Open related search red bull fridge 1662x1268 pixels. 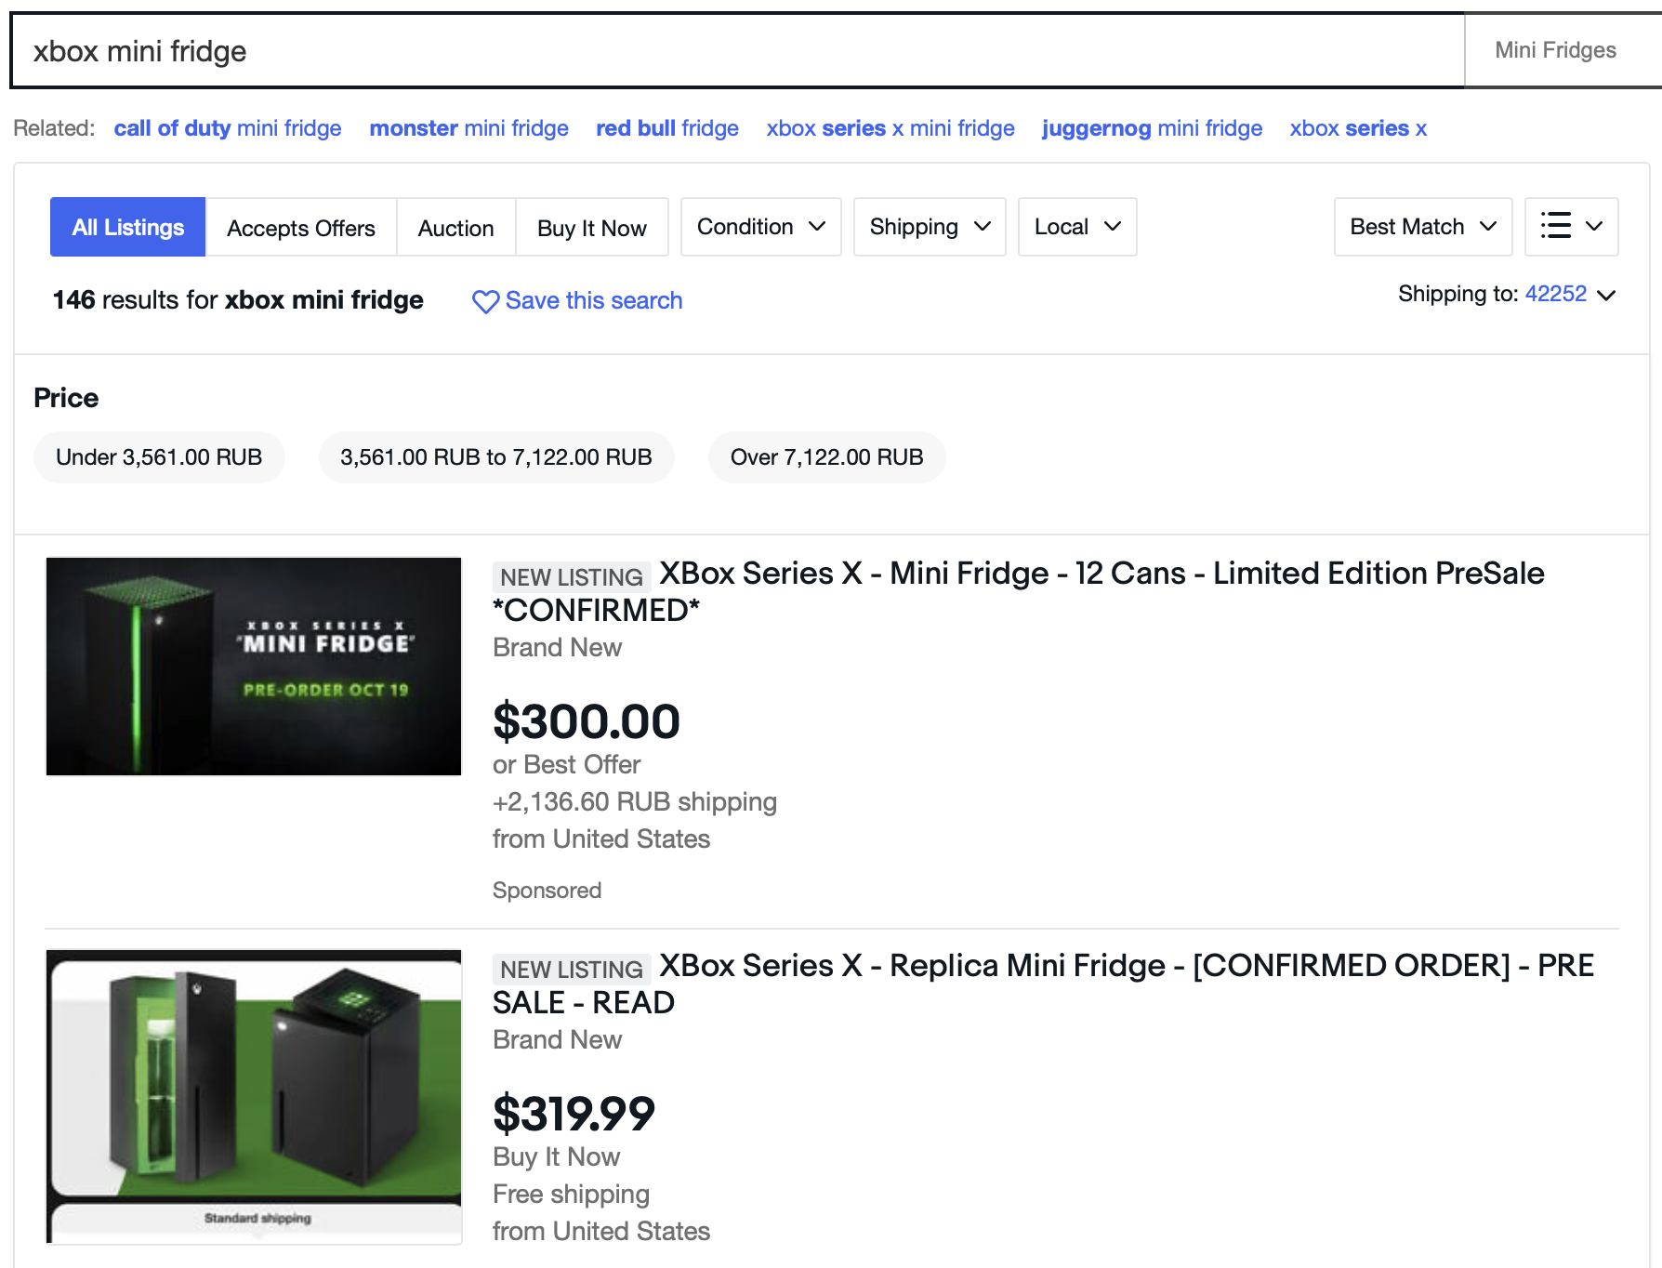click(x=666, y=128)
